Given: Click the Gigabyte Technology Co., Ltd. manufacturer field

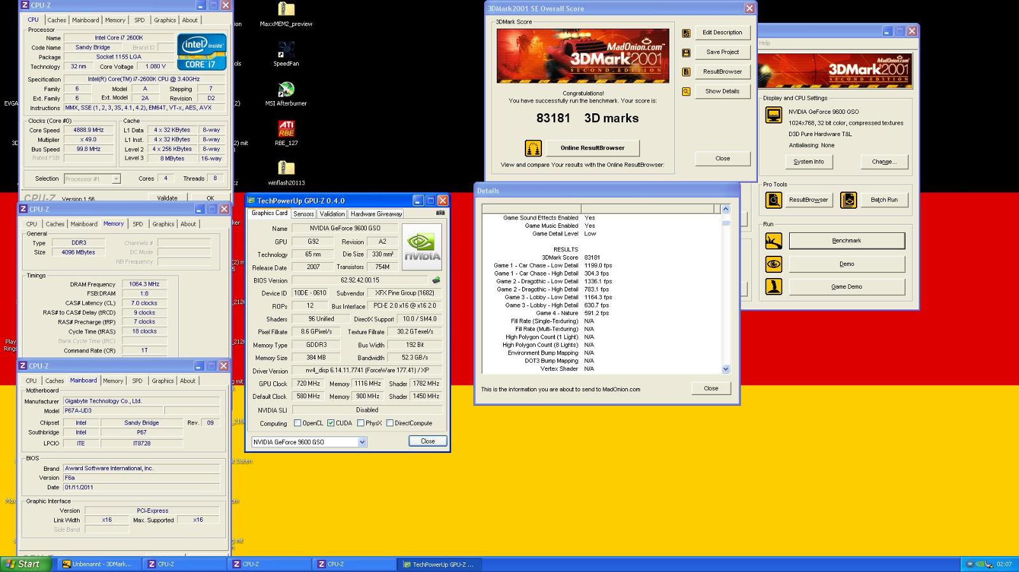Looking at the screenshot, I should (x=141, y=401).
